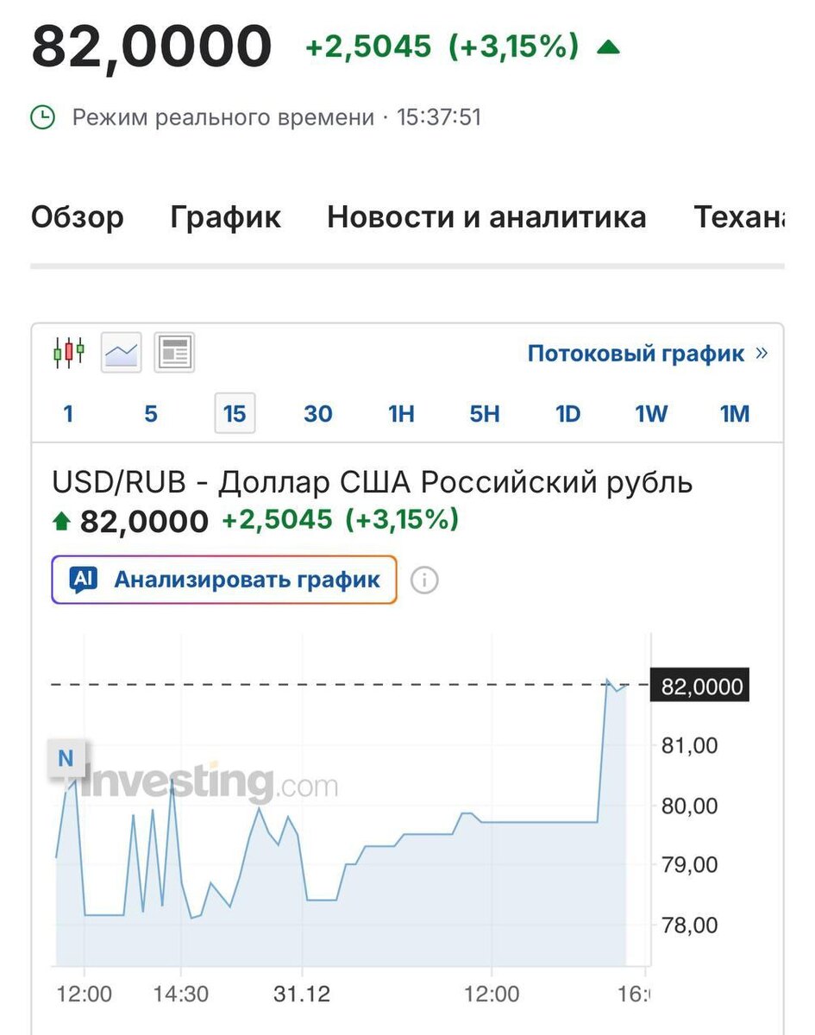Click the AI chat bubble icon

(84, 580)
